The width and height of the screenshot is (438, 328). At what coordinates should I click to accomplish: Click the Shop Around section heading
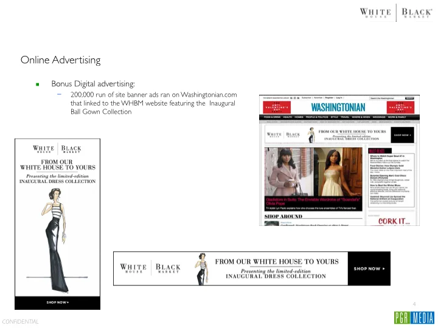(283, 216)
